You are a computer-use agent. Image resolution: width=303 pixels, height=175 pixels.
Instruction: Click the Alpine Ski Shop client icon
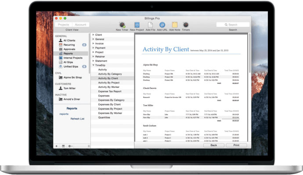pos(61,77)
